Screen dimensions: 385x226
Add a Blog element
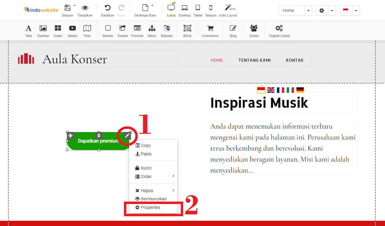(x=233, y=31)
